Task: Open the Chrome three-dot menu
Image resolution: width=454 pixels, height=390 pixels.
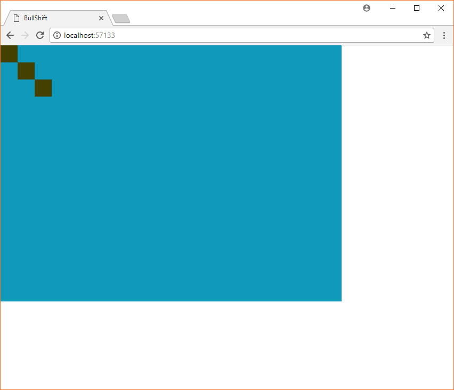Action: [x=444, y=35]
